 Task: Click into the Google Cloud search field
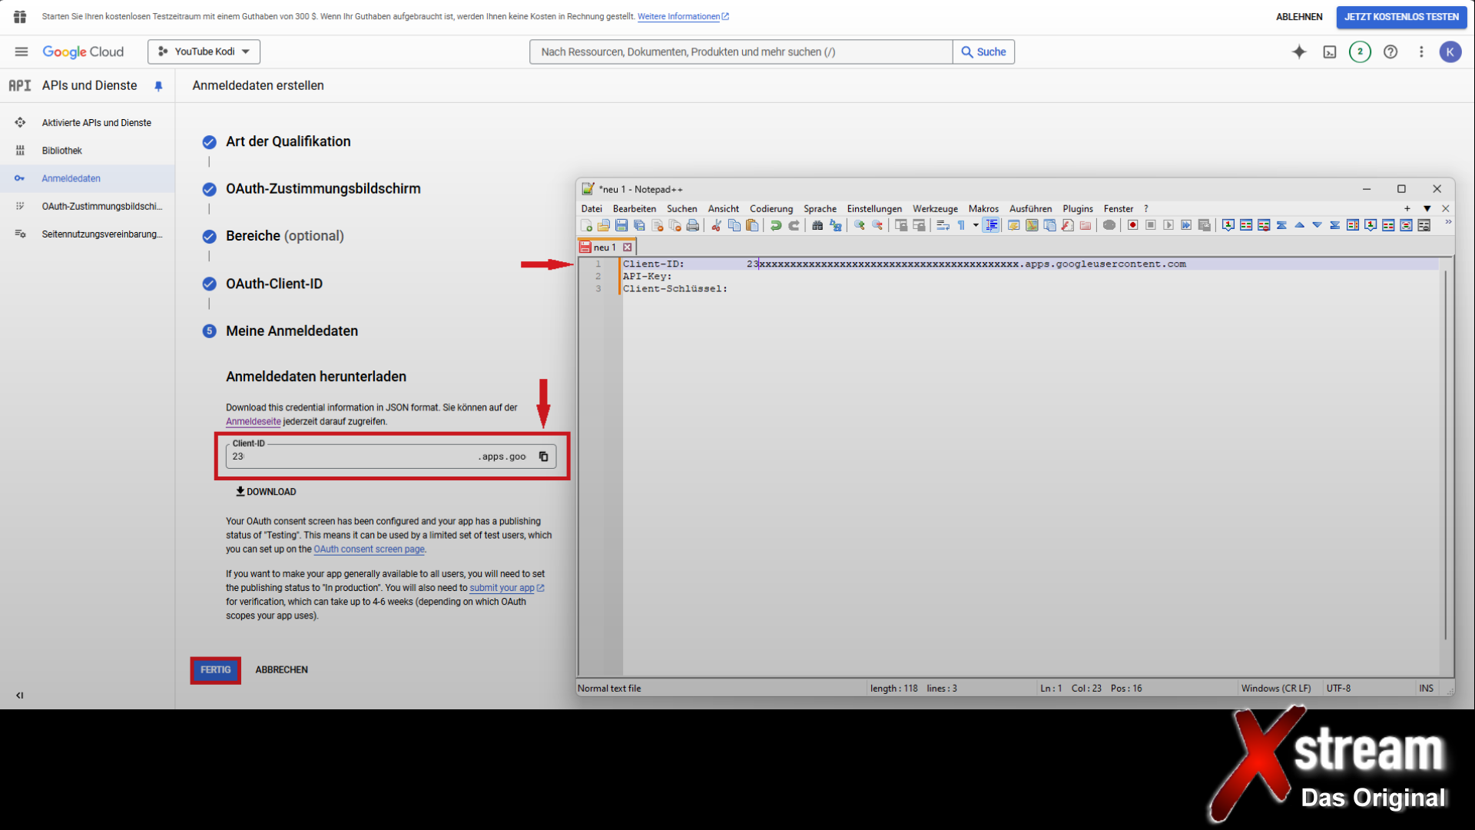(740, 52)
